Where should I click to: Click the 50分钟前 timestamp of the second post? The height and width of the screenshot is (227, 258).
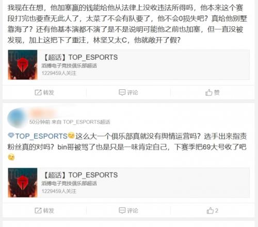(40, 122)
